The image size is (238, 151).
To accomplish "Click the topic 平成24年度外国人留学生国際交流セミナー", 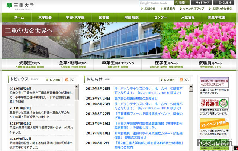I will [x=41, y=130].
